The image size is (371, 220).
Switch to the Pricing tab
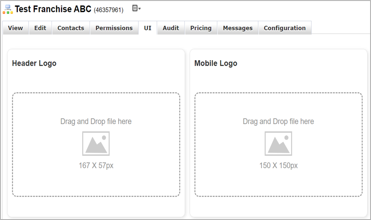201,28
